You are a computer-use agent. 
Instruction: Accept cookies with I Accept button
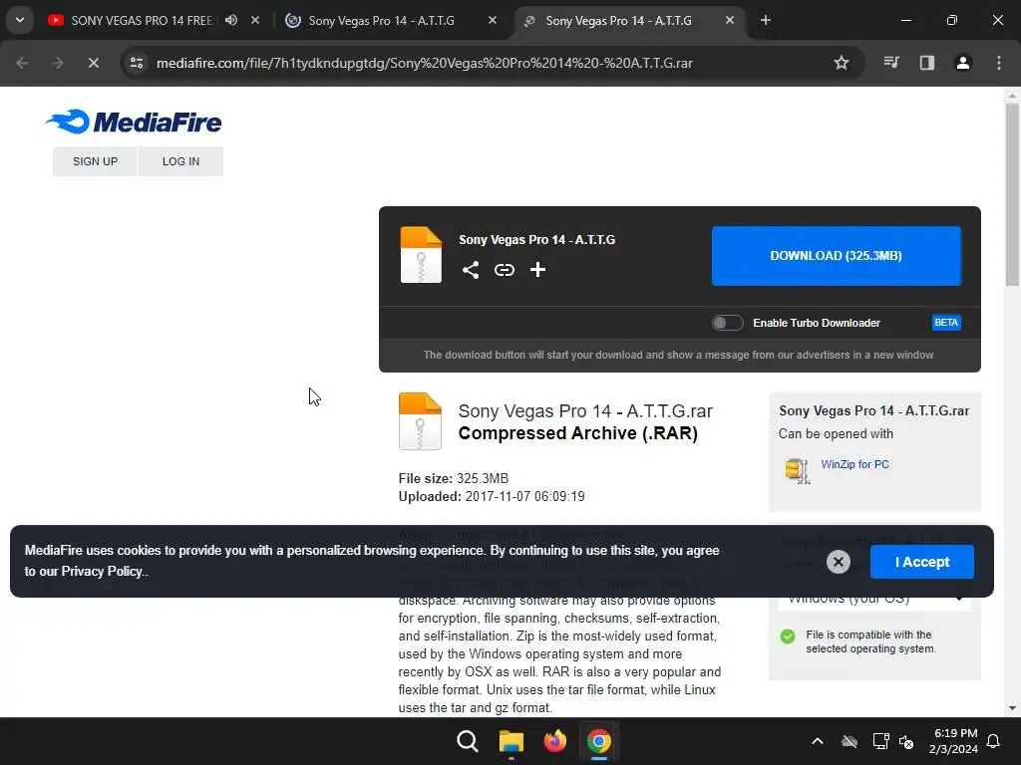[x=922, y=562]
